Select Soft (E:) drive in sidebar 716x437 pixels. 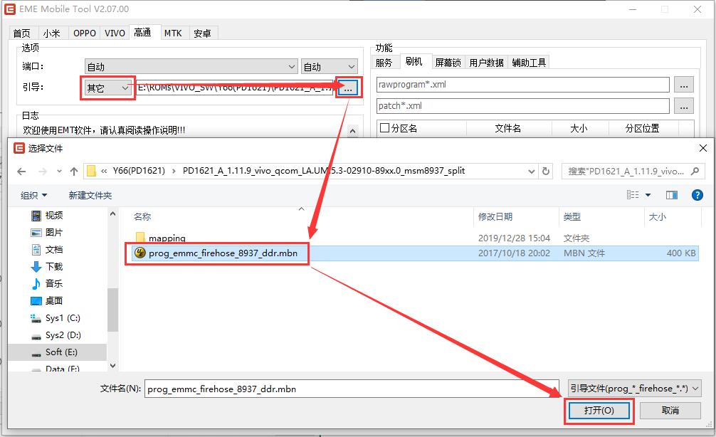pyautogui.click(x=63, y=352)
